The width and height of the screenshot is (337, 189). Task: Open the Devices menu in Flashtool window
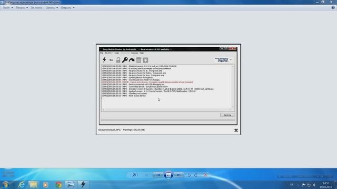pyautogui.click(x=135, y=53)
